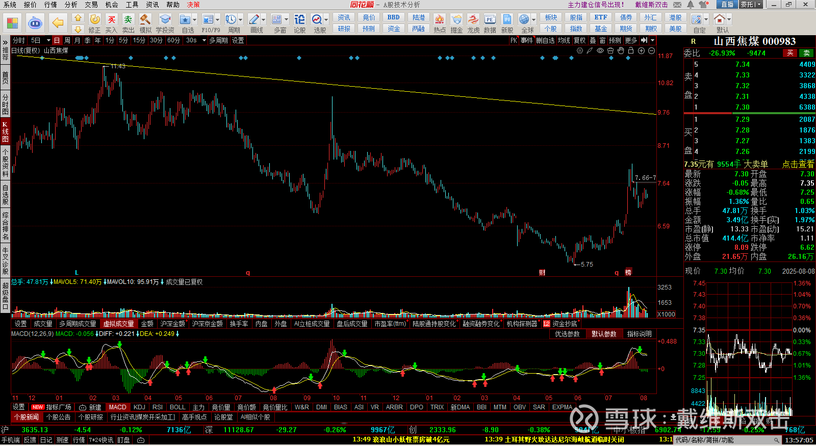Click the 港股 button
Screen dimensions: 816x446
675,17
